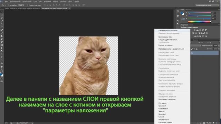The width and height of the screenshot is (221, 124).
Task: Toggle lock layer position
Action: (x=194, y=49)
